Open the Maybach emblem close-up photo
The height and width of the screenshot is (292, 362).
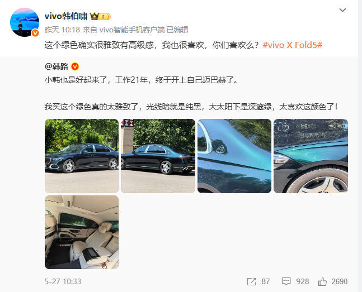pos(234,156)
